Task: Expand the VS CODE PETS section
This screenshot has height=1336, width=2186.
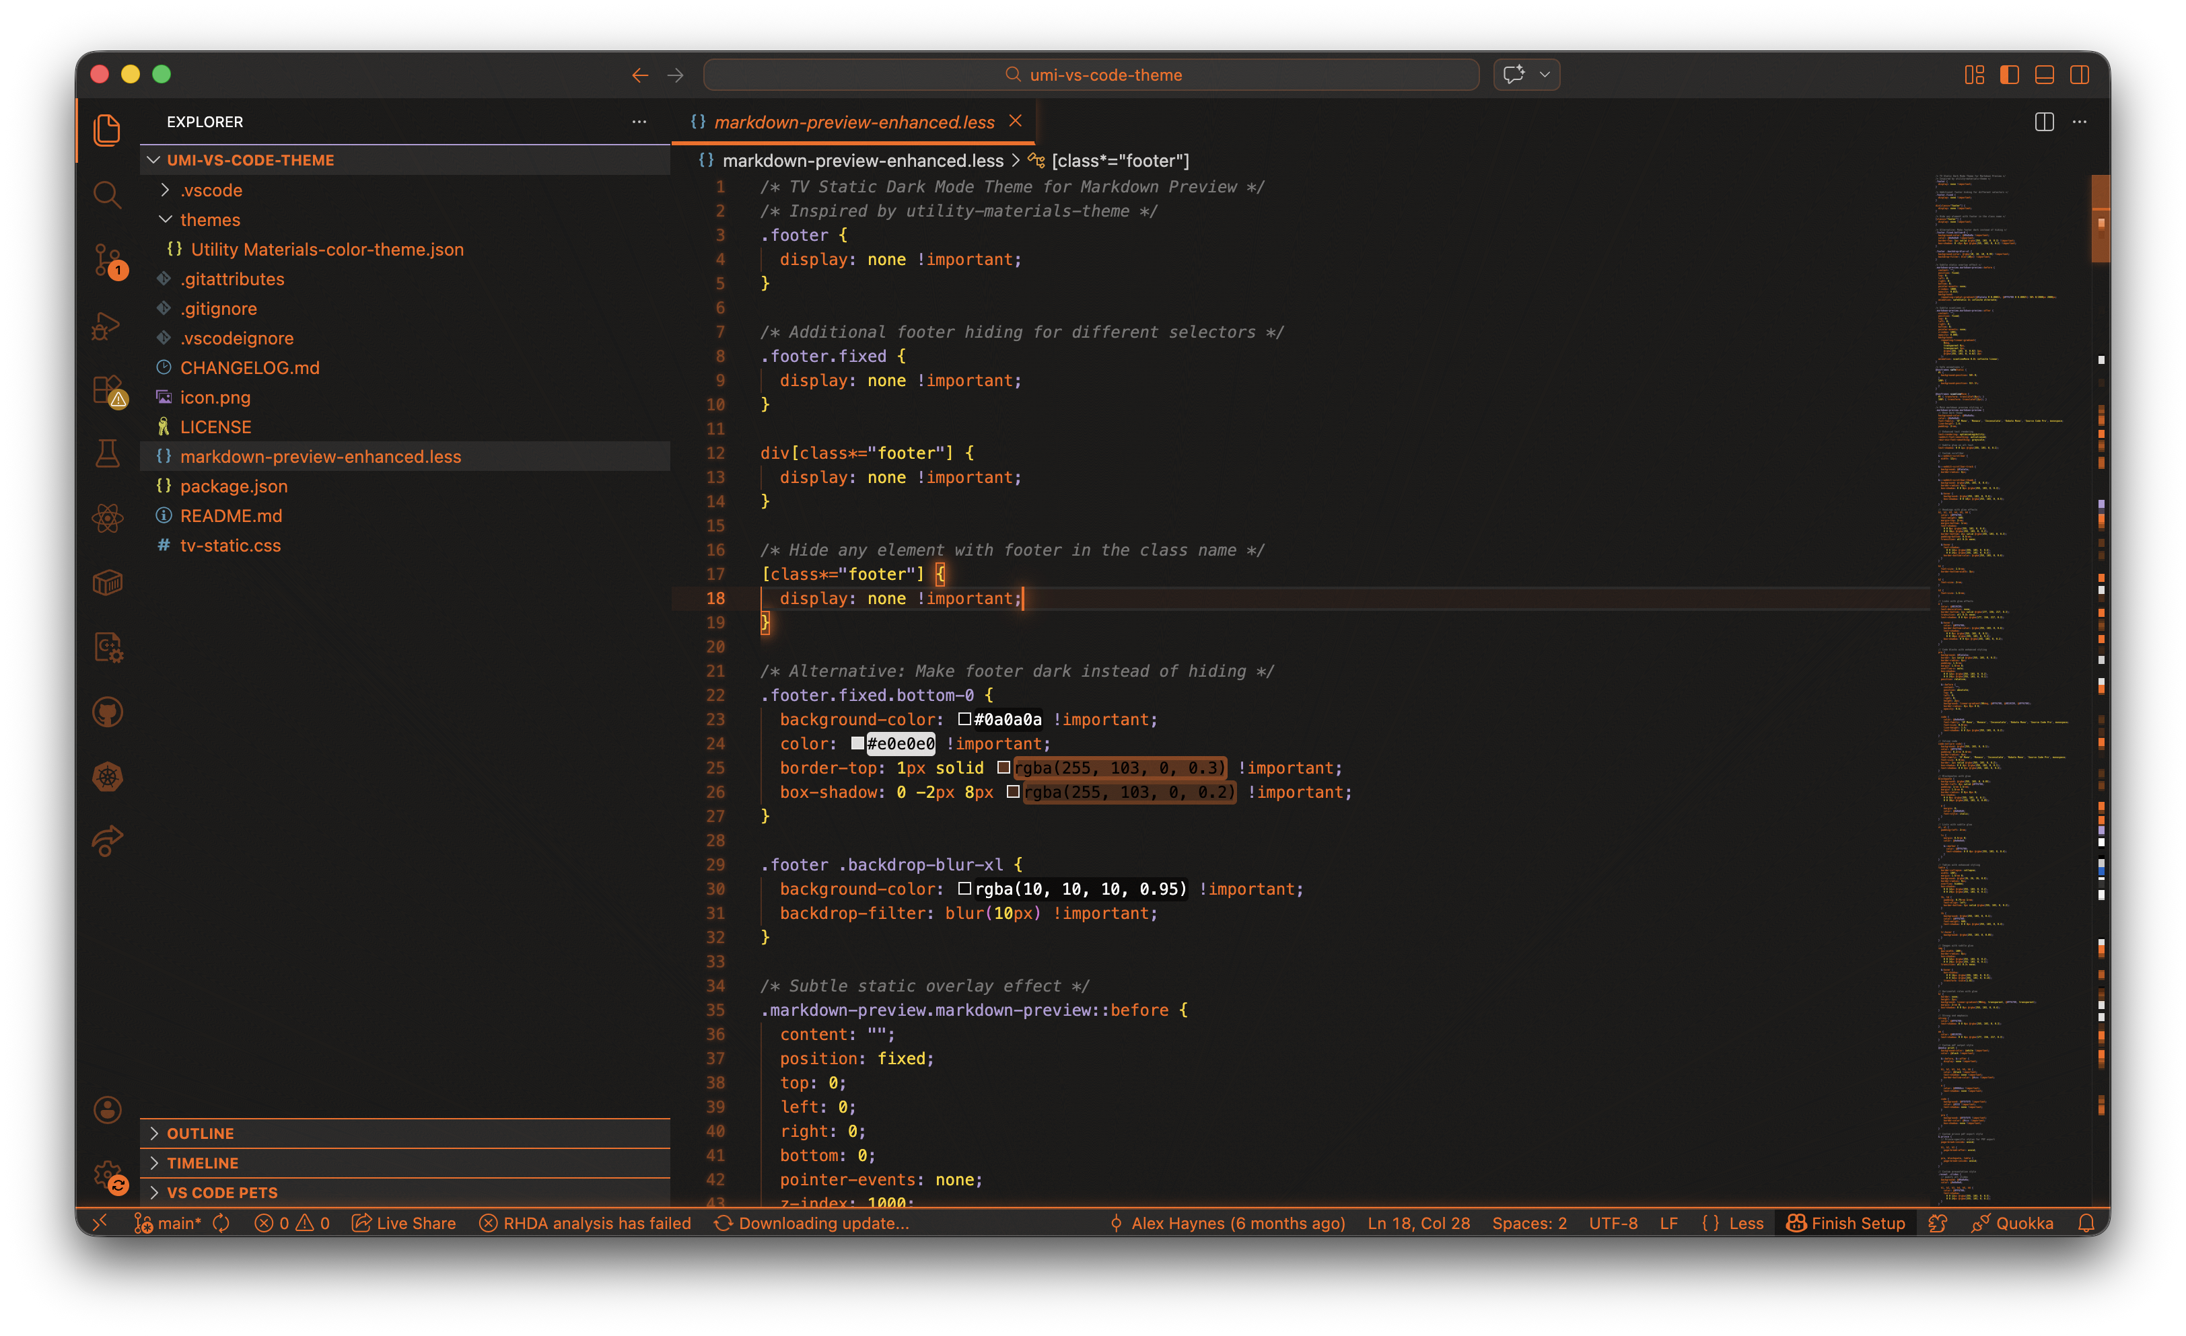Action: pos(404,1193)
